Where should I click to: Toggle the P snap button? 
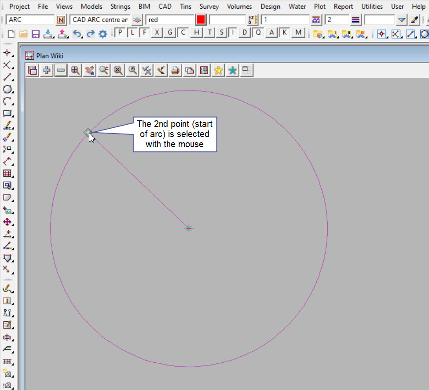(x=120, y=32)
